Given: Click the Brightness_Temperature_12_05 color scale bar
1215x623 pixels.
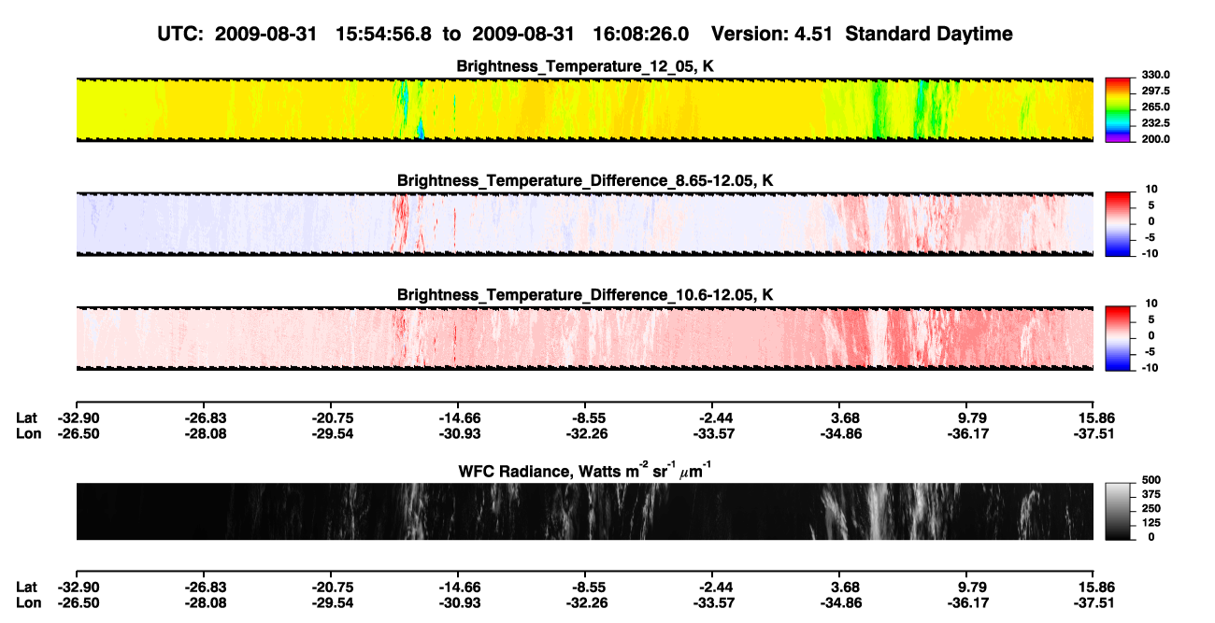Looking at the screenshot, I should click(1117, 109).
